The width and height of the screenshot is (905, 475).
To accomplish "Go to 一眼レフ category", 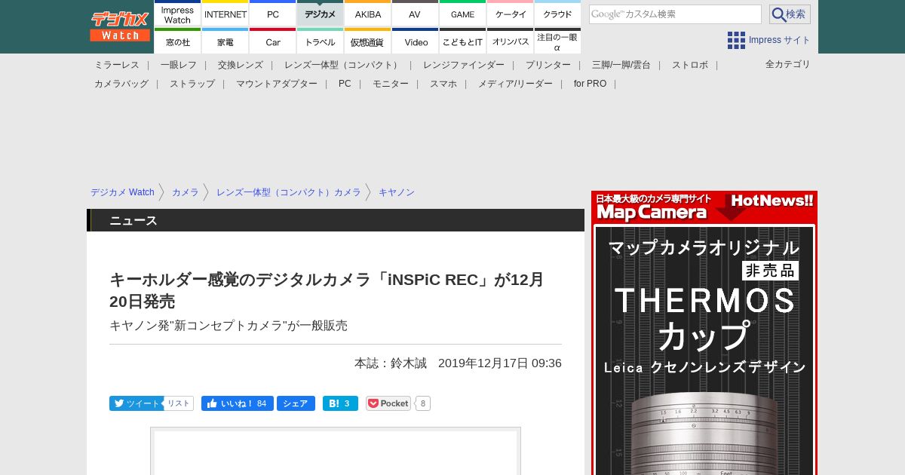I will (179, 65).
